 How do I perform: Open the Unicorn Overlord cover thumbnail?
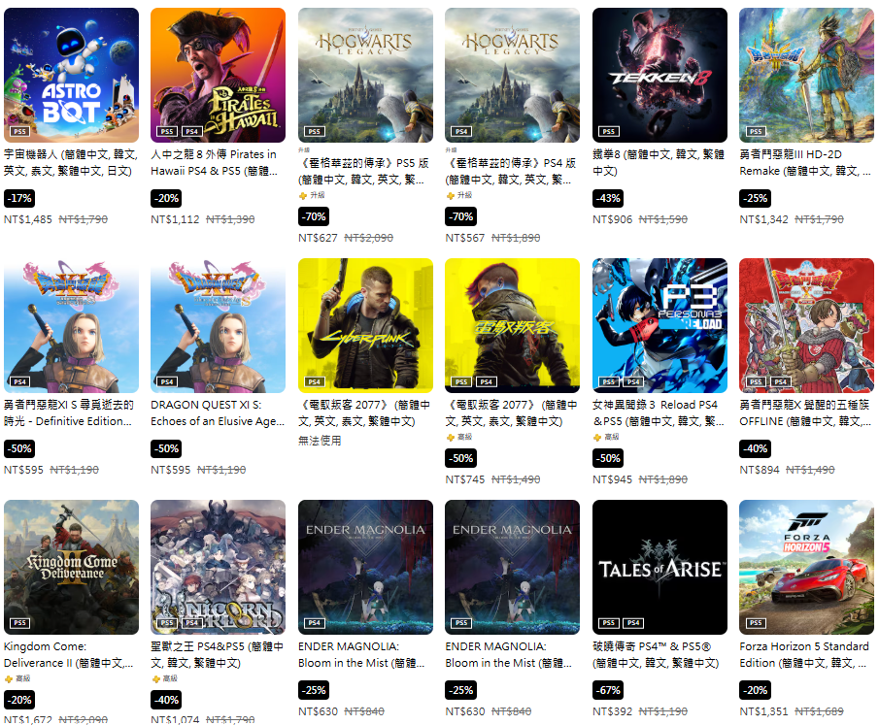click(219, 567)
